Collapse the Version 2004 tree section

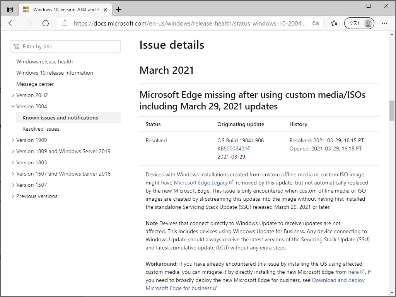[x=13, y=106]
